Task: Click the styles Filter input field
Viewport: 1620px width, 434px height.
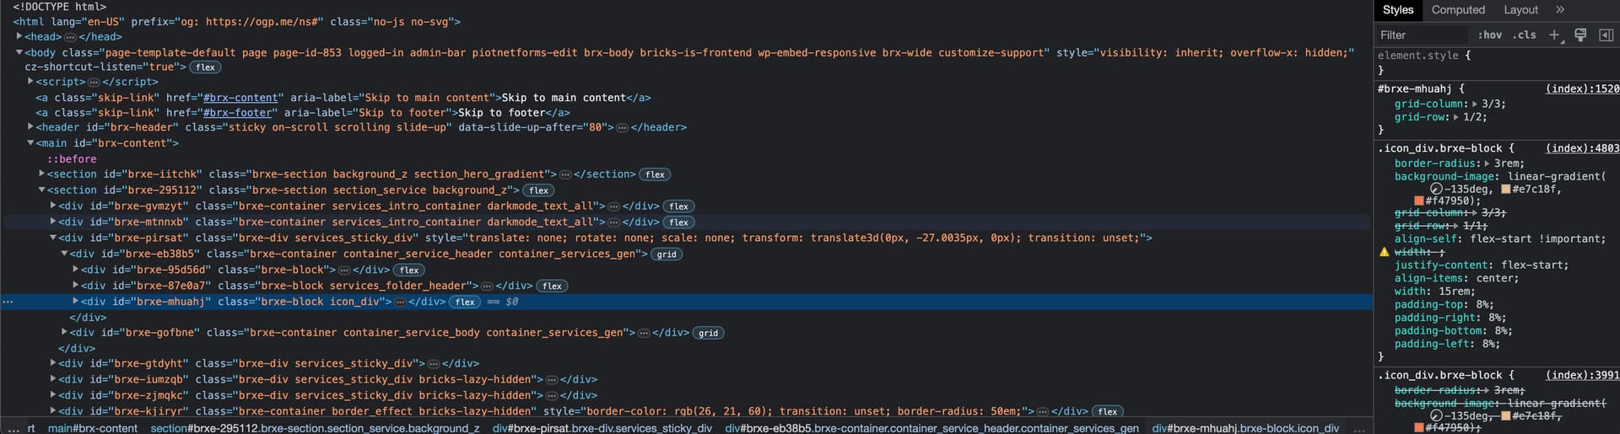Action: (1422, 35)
